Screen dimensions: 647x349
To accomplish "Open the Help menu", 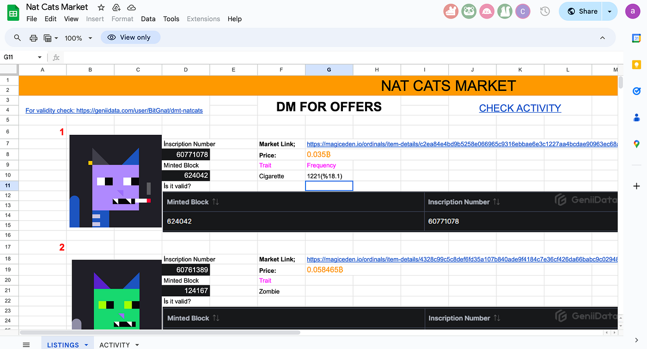I will (x=235, y=19).
